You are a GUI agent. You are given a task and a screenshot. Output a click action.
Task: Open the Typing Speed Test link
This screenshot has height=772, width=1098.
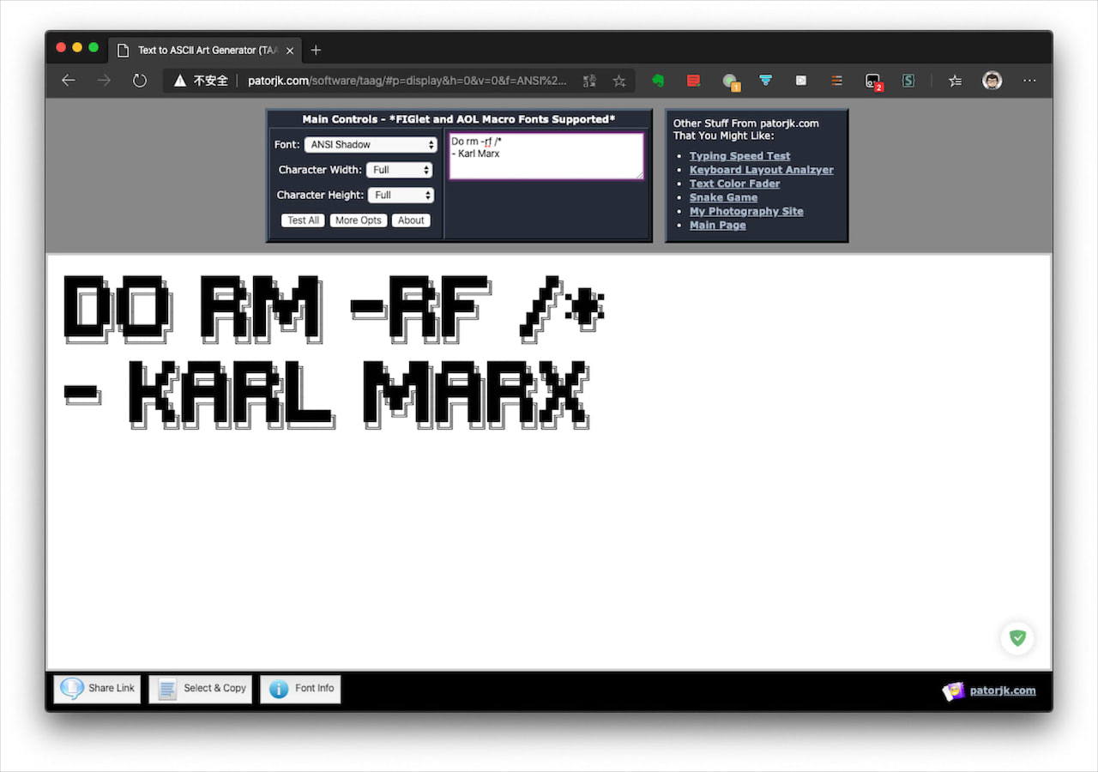(739, 156)
